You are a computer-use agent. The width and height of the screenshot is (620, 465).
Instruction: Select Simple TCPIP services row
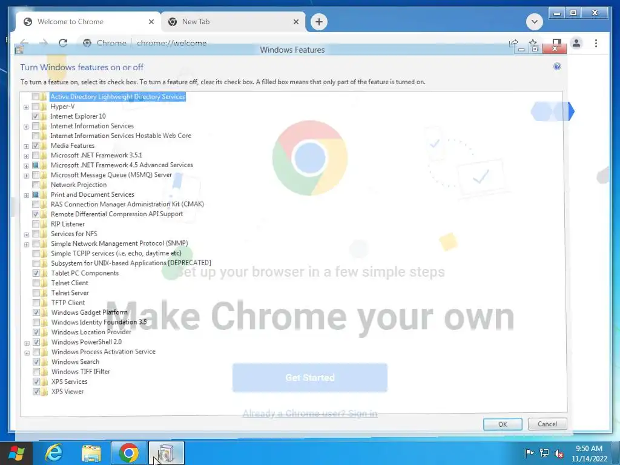tap(116, 254)
